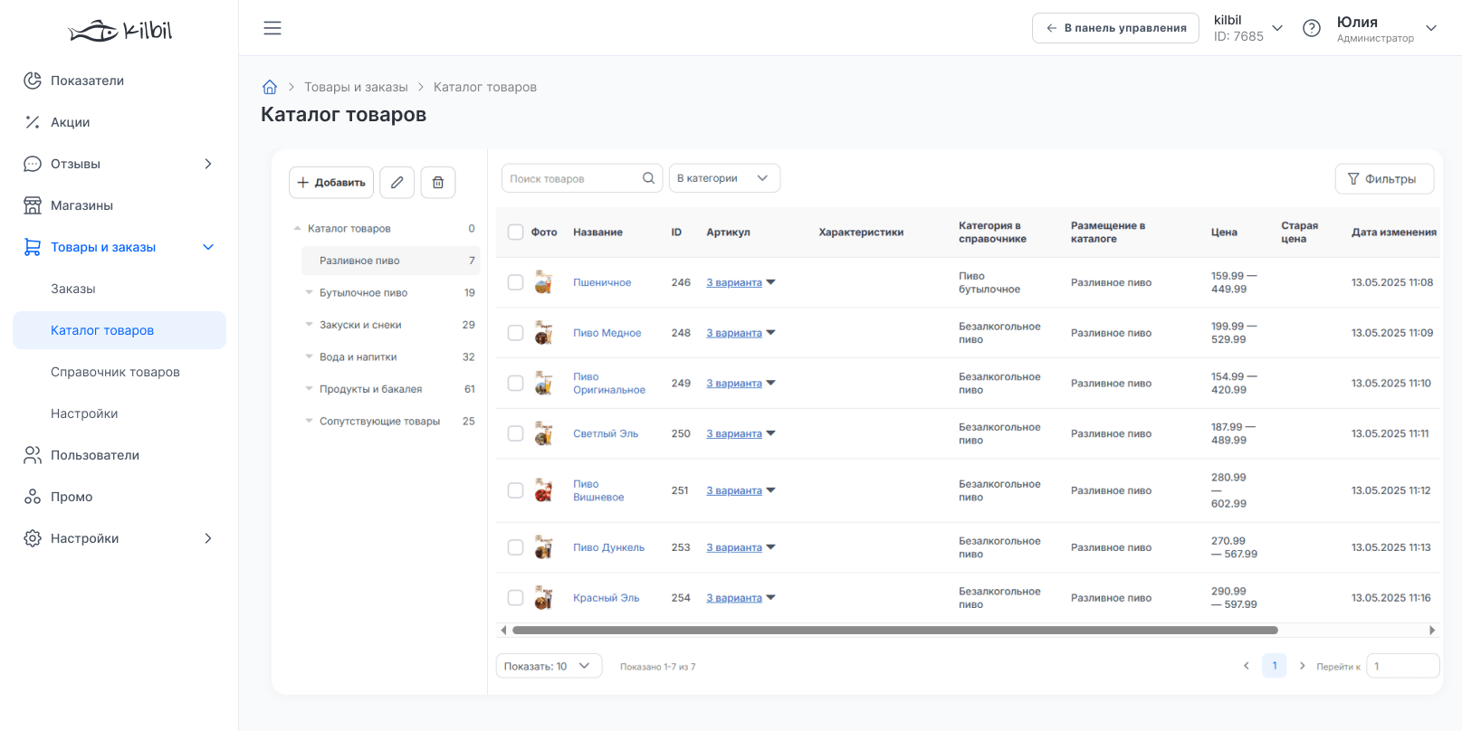Click the horizontal table scrollbar
Image resolution: width=1462 pixels, height=731 pixels.
pos(895,630)
